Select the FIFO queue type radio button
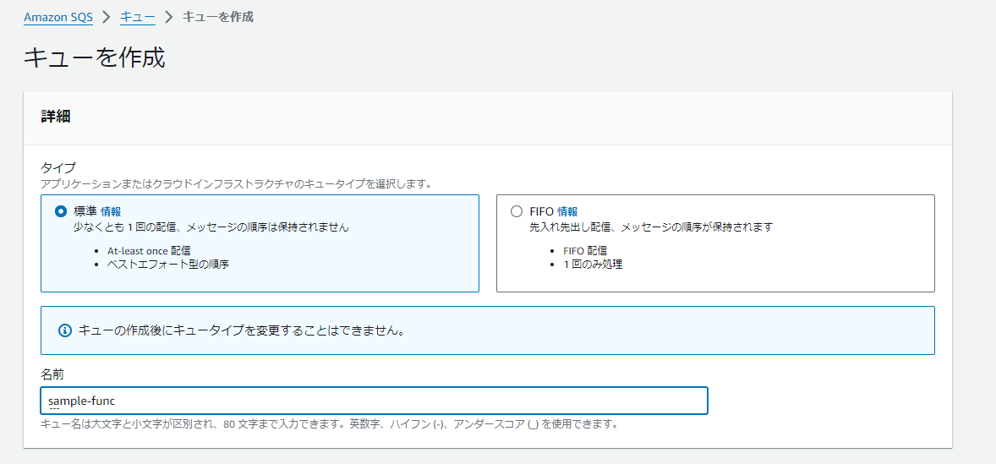This screenshot has height=464, width=996. [517, 211]
